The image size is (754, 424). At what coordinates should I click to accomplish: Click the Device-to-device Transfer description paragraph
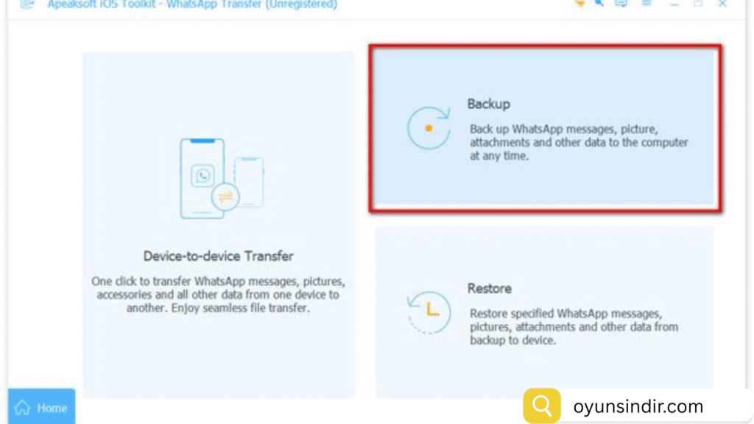[x=218, y=294]
